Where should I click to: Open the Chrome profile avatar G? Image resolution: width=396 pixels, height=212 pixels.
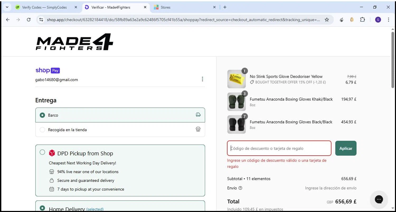[x=378, y=20]
